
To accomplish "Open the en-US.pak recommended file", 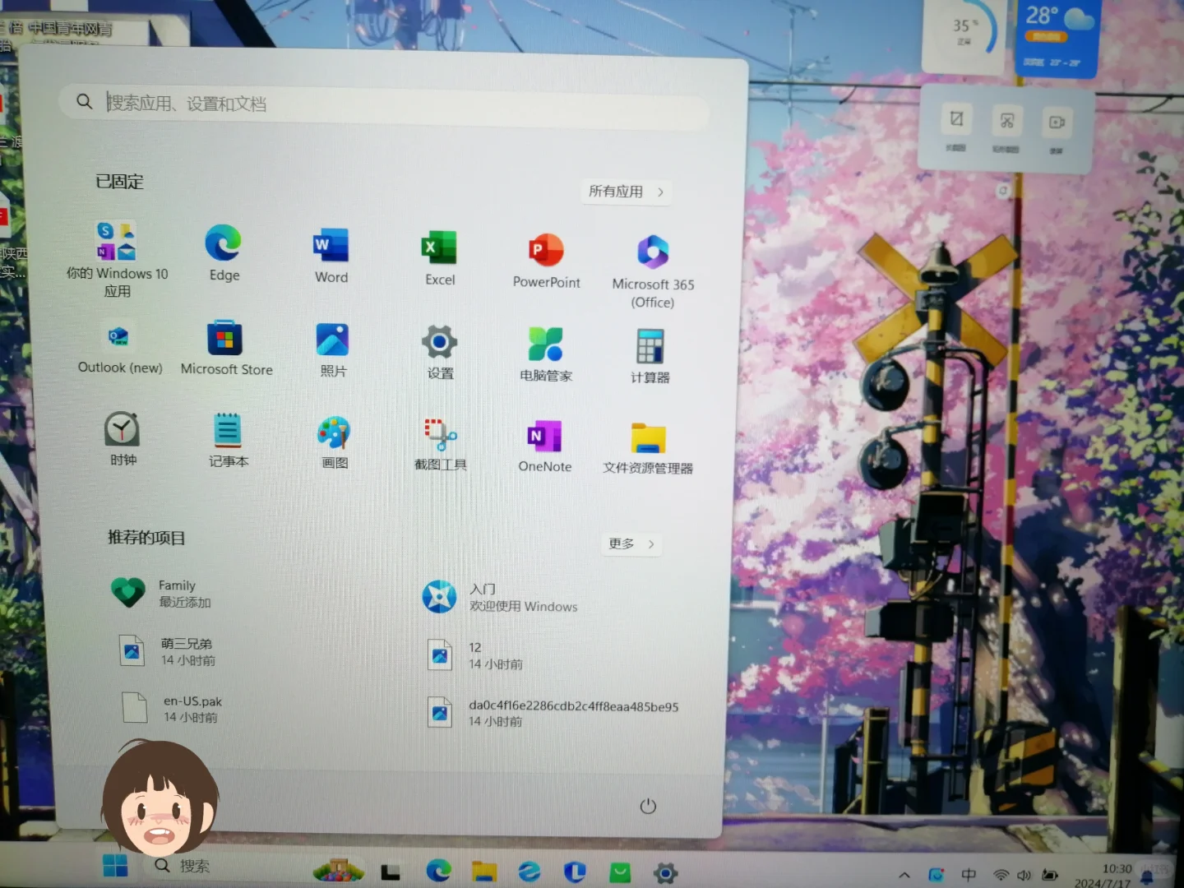I will tap(177, 708).
